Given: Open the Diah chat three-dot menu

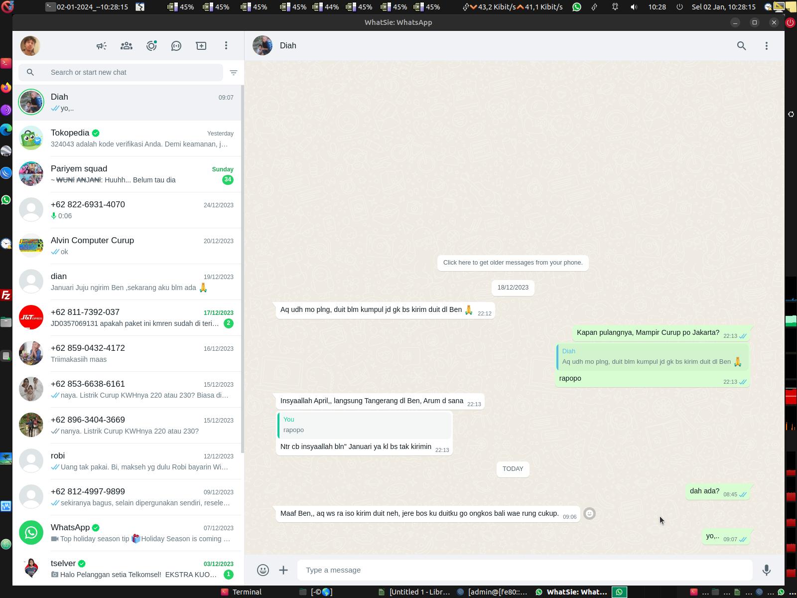Looking at the screenshot, I should point(767,46).
